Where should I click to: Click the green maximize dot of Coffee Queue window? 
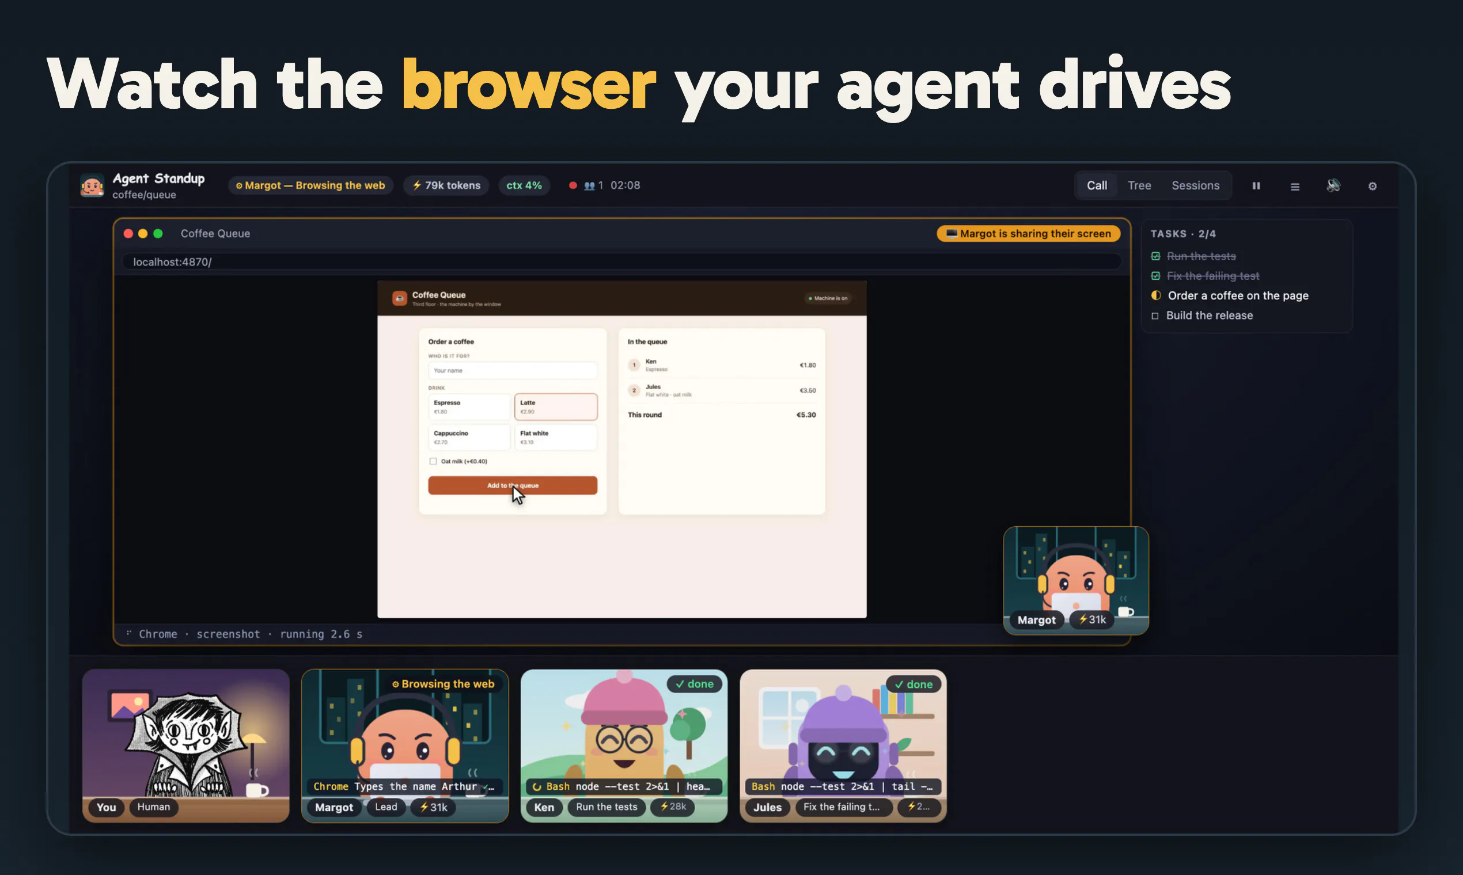pyautogui.click(x=158, y=234)
